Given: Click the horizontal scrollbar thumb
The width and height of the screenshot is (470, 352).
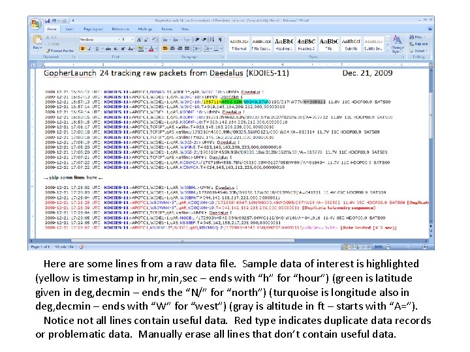Looking at the screenshot, I should tap(183, 241).
